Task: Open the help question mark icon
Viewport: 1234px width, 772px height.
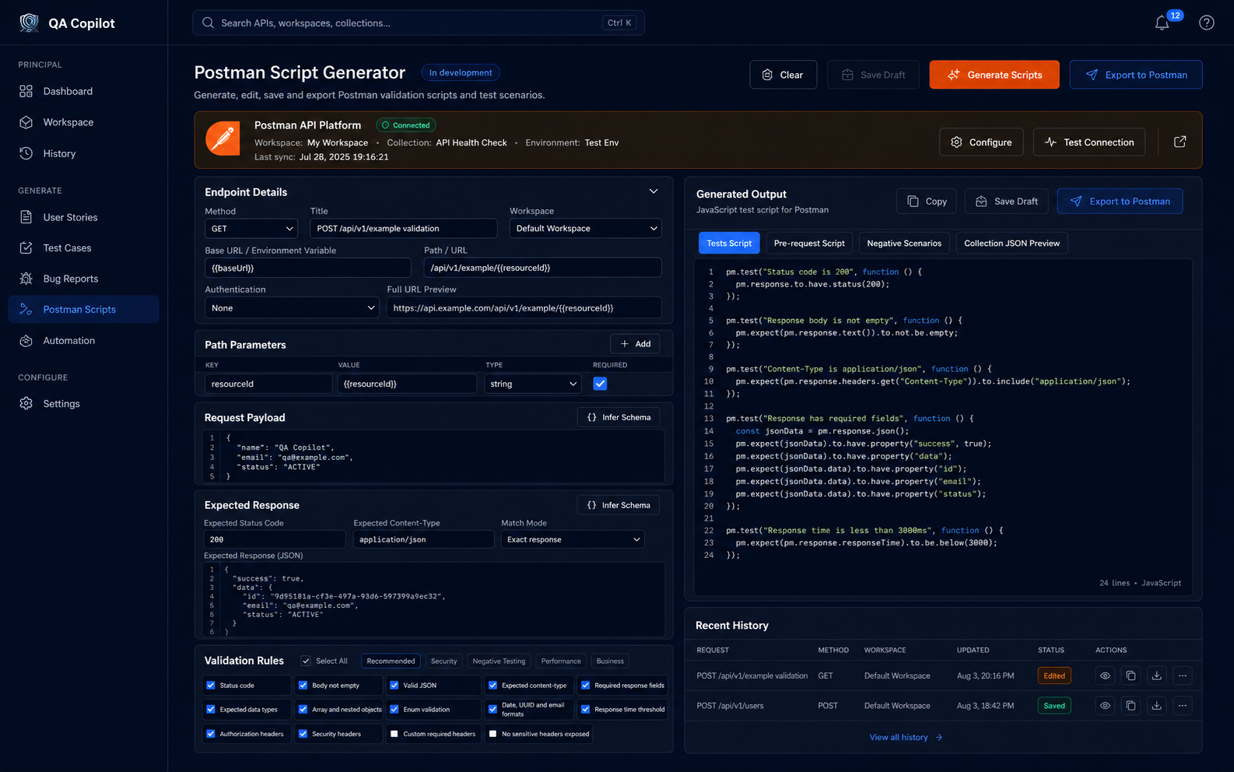Action: (x=1207, y=23)
